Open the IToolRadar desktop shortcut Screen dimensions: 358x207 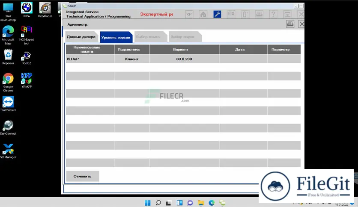(x=45, y=10)
